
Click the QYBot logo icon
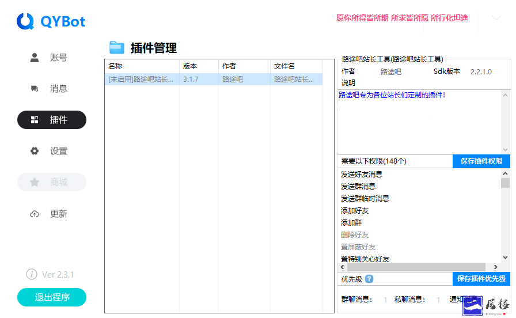pyautogui.click(x=26, y=21)
